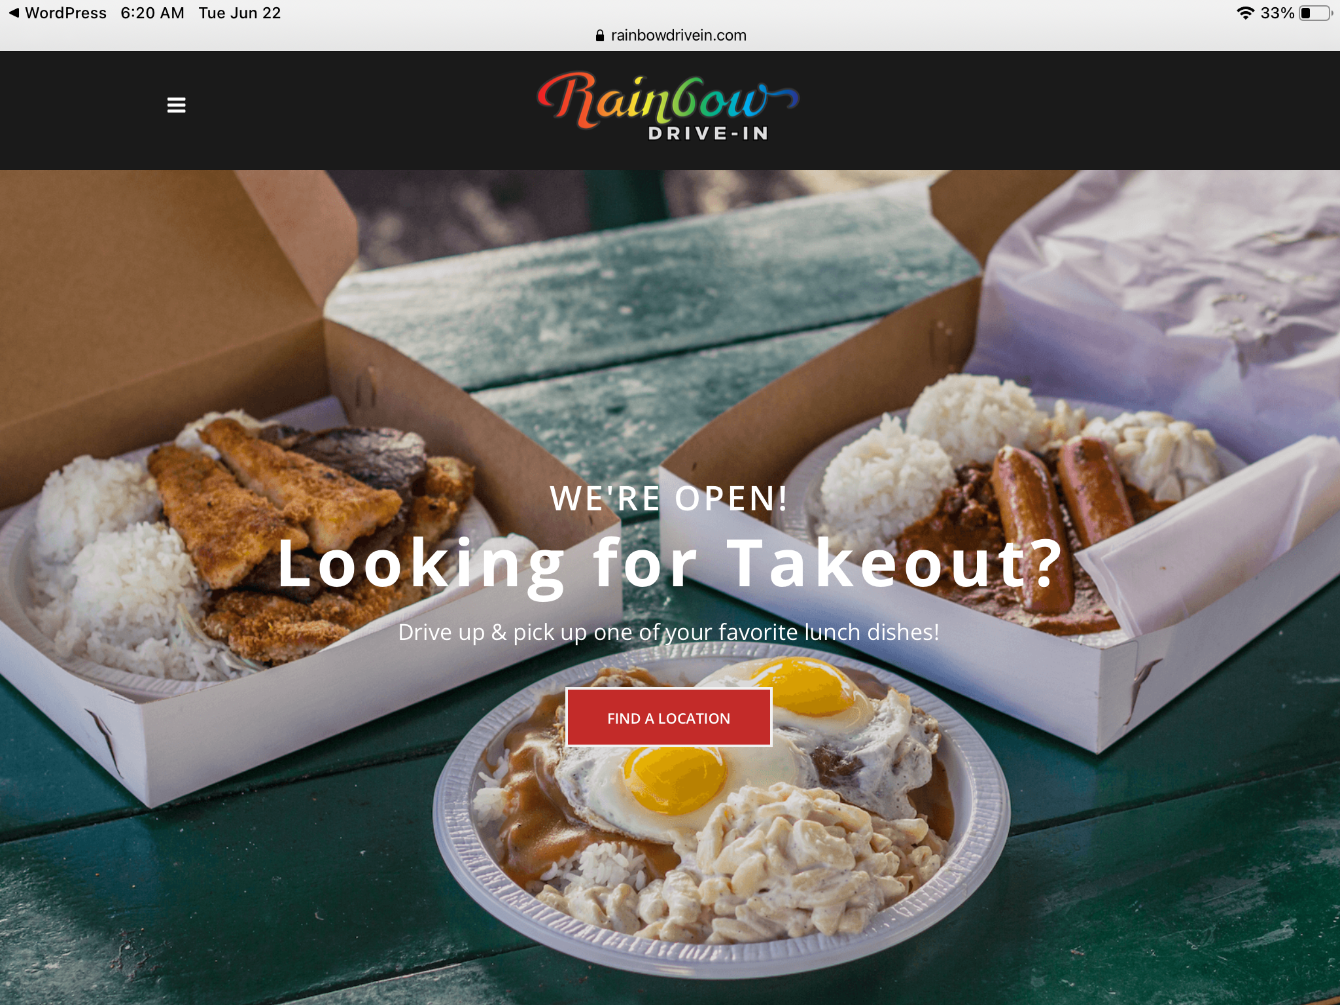Tap the Tue Jun 22 date

click(x=239, y=13)
